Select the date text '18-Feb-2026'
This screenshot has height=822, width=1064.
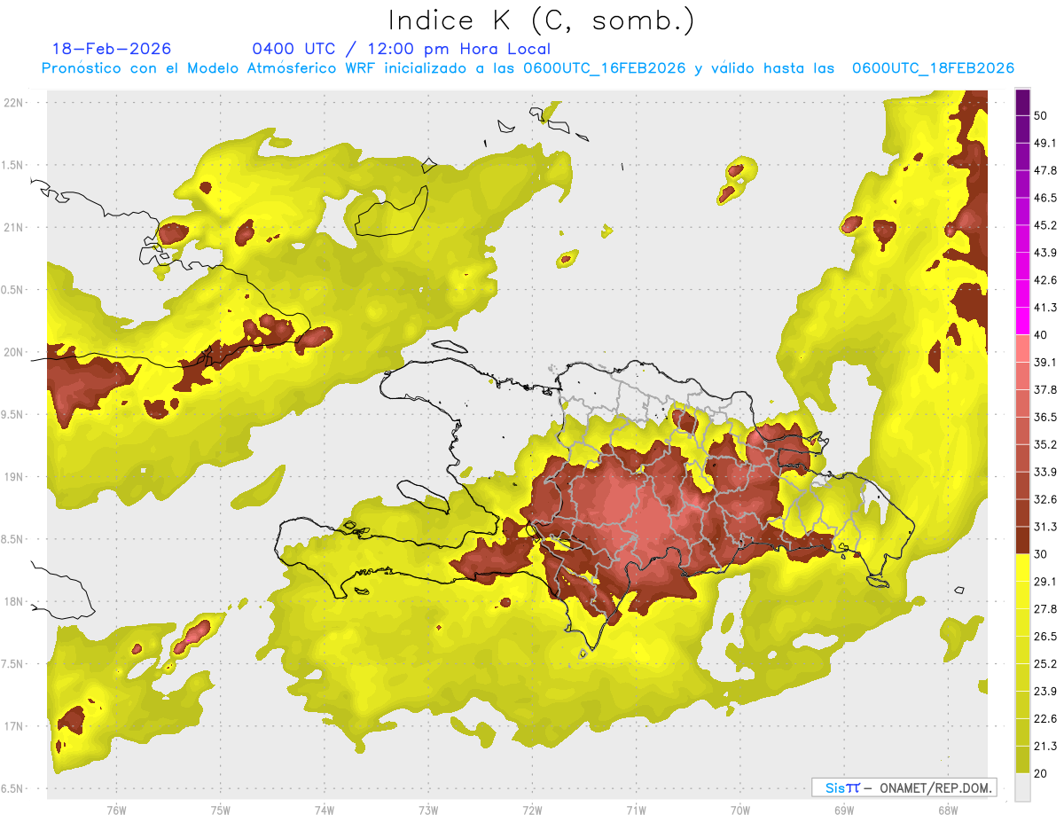click(112, 50)
